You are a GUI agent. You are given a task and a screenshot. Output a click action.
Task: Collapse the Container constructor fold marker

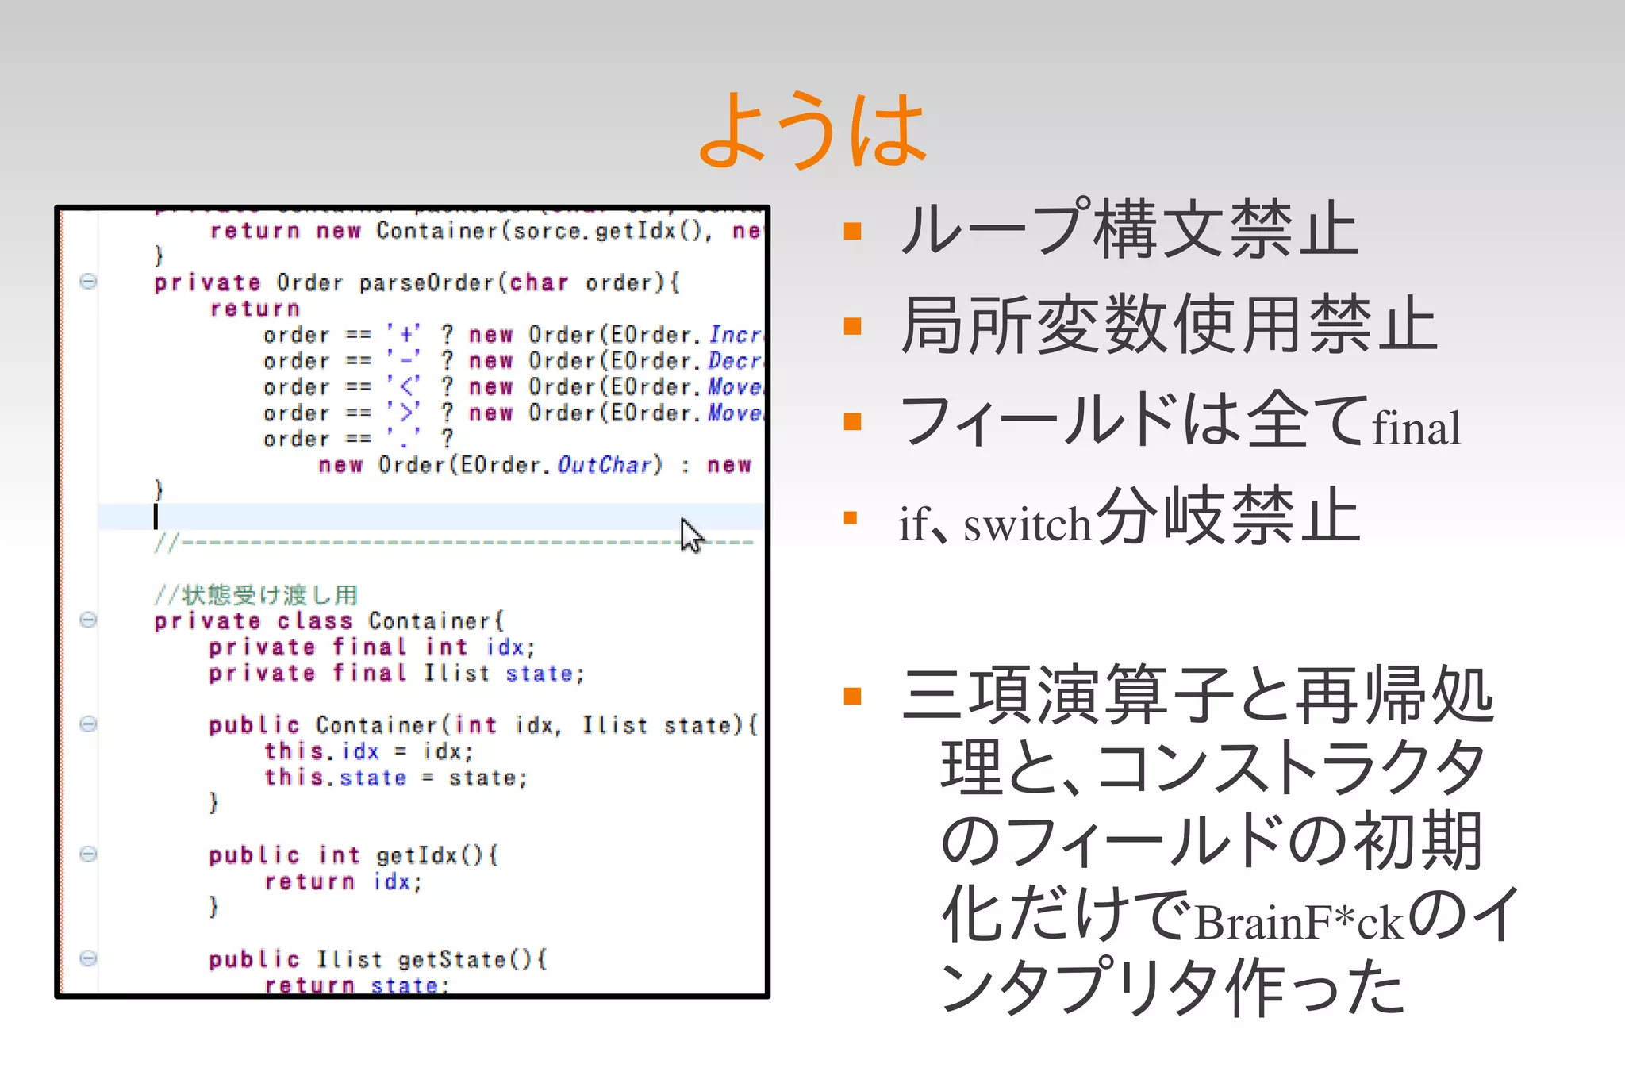pos(88,724)
